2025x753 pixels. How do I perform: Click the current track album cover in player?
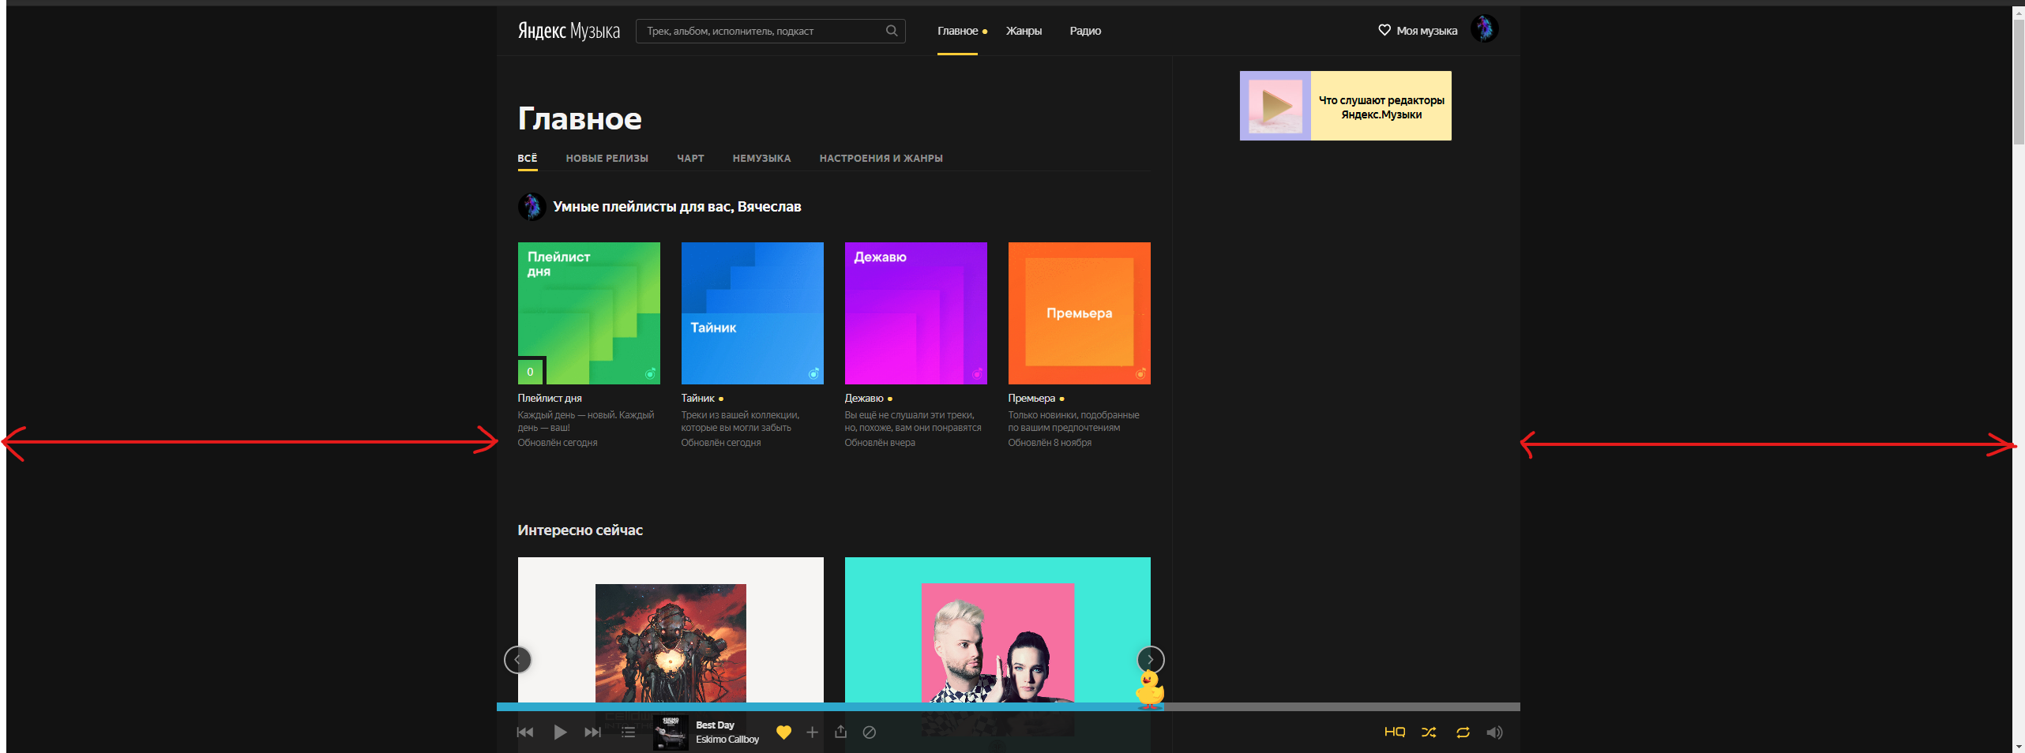[x=671, y=732]
